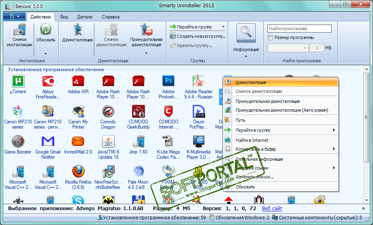This screenshot has width=373, height=225.
Task: Select the Adobe Photoshop icon
Action: (168, 81)
